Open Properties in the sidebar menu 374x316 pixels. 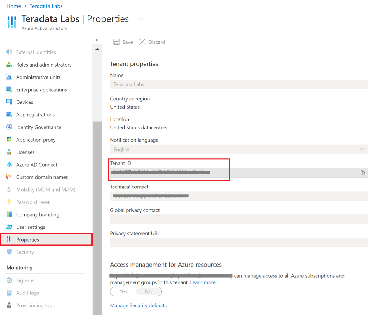pyautogui.click(x=27, y=240)
